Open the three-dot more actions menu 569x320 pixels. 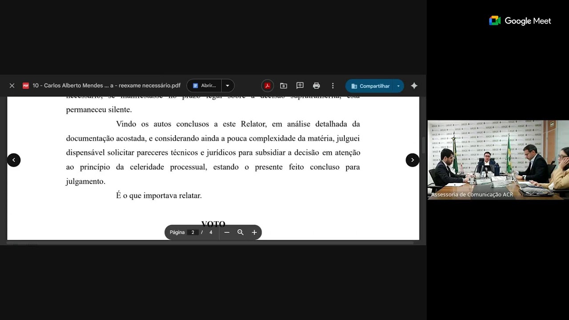(333, 86)
